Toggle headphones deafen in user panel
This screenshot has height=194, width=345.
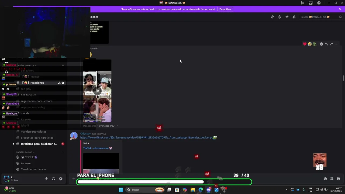[54, 179]
